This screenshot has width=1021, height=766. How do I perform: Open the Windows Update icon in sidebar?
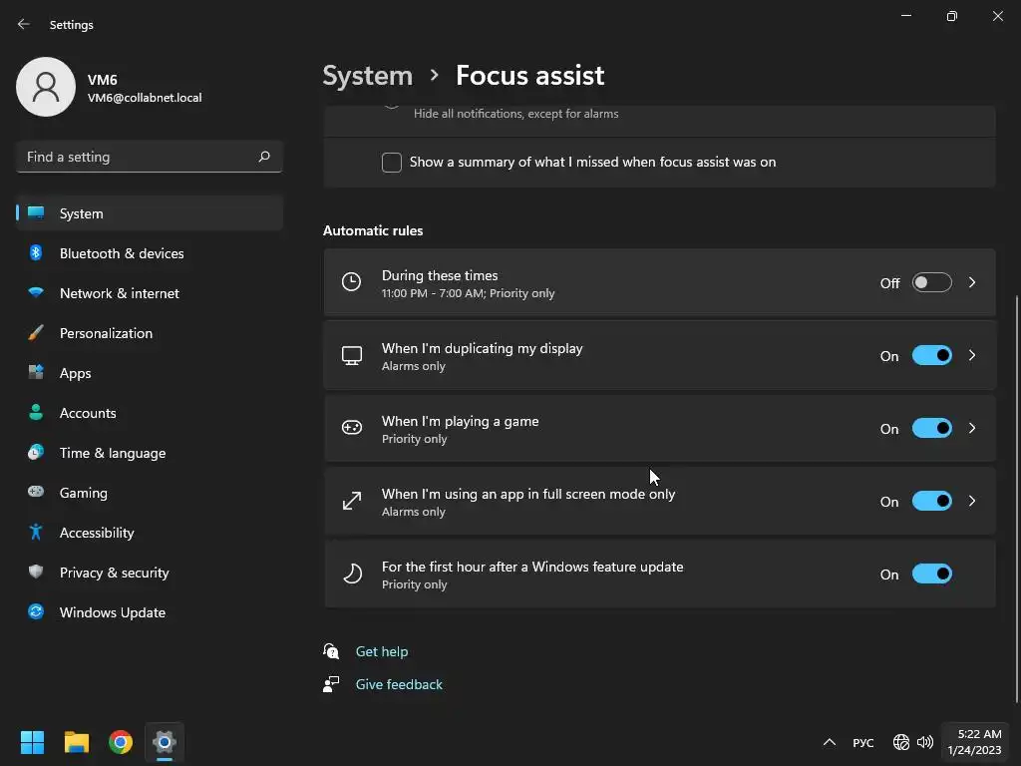click(36, 612)
